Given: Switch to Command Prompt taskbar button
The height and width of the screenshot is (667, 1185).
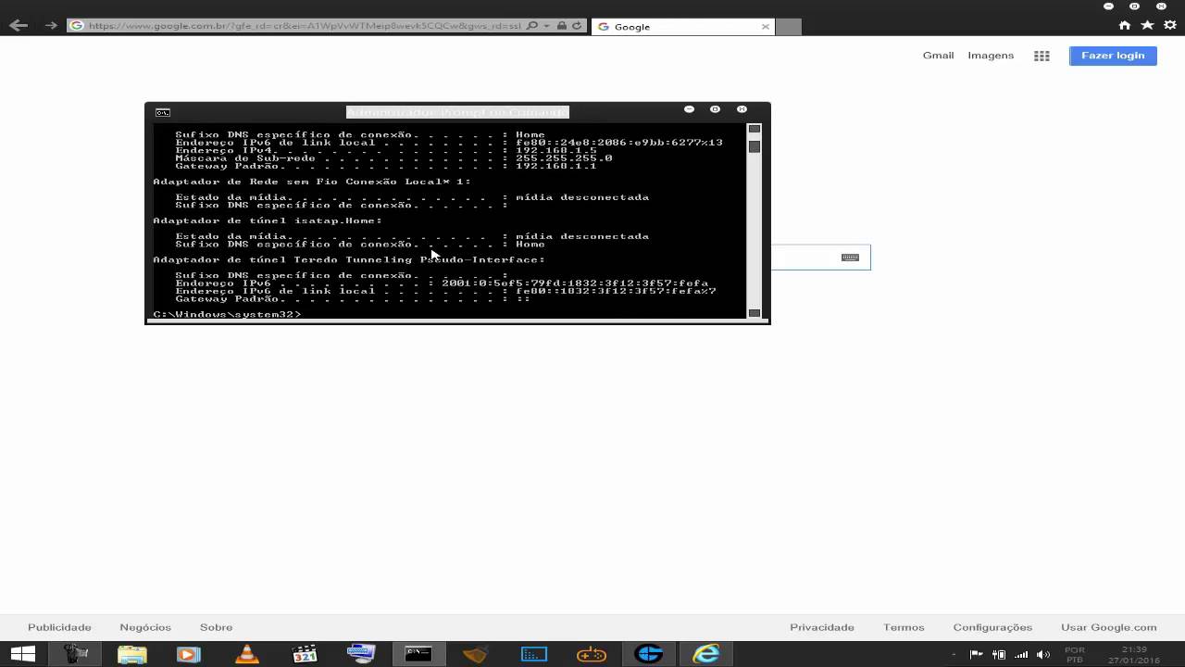Looking at the screenshot, I should tap(418, 654).
